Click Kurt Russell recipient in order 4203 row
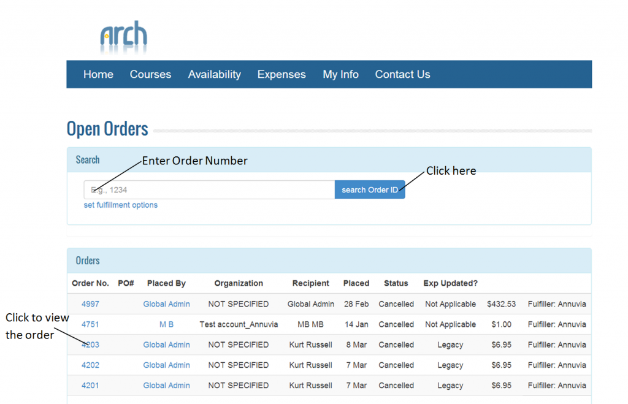The width and height of the screenshot is (628, 404). pos(311,345)
